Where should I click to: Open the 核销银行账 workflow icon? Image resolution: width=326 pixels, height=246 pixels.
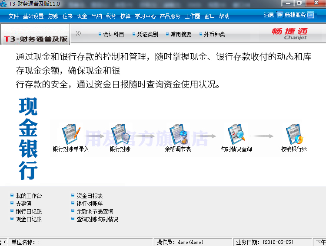tap(294, 134)
